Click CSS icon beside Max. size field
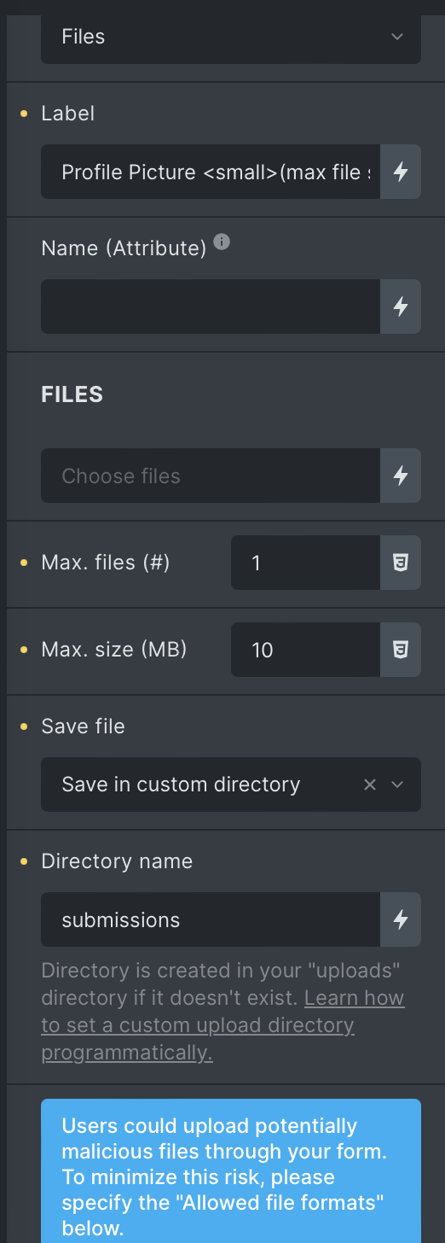The width and height of the screenshot is (445, 1243). click(401, 650)
